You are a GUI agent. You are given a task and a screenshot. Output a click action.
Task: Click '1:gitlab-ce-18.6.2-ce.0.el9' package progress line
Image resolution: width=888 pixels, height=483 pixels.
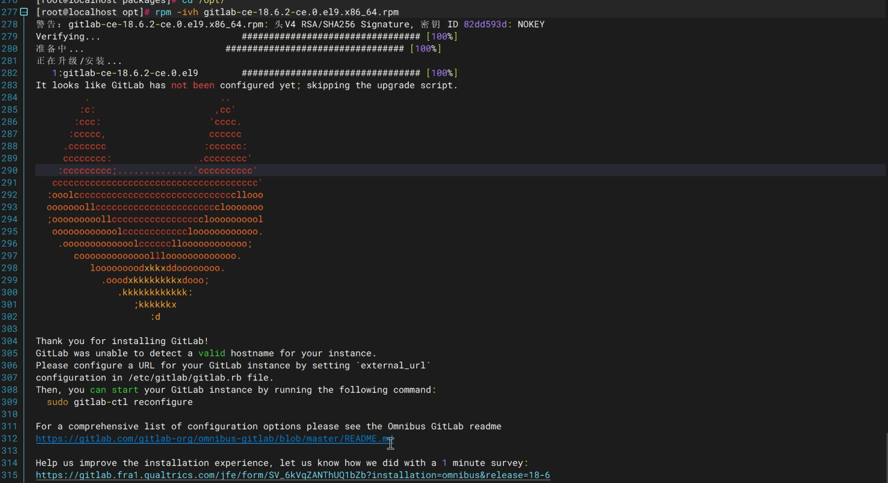click(x=125, y=73)
